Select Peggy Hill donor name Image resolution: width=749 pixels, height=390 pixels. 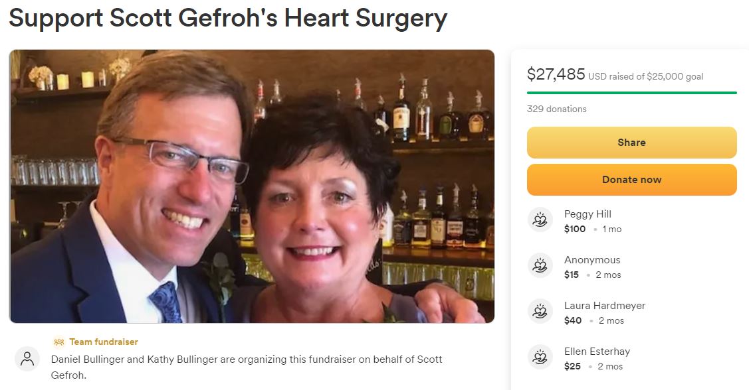(x=588, y=214)
